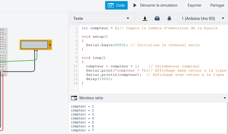This screenshot has width=228, height=134.
Task: Click the Code button icon
Action: (111, 5)
